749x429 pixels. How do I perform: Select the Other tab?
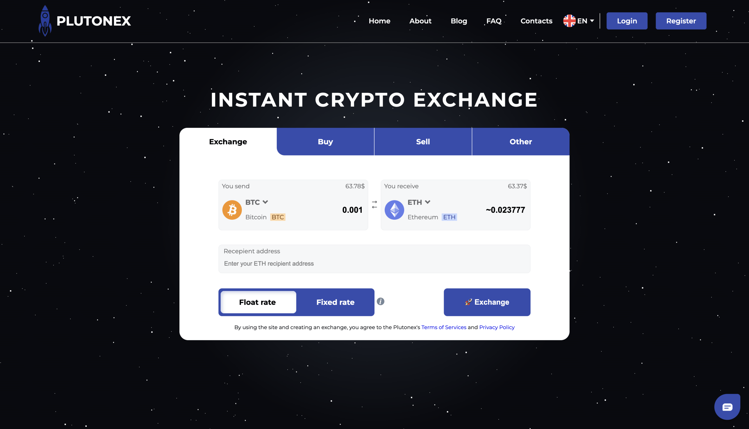click(x=520, y=142)
